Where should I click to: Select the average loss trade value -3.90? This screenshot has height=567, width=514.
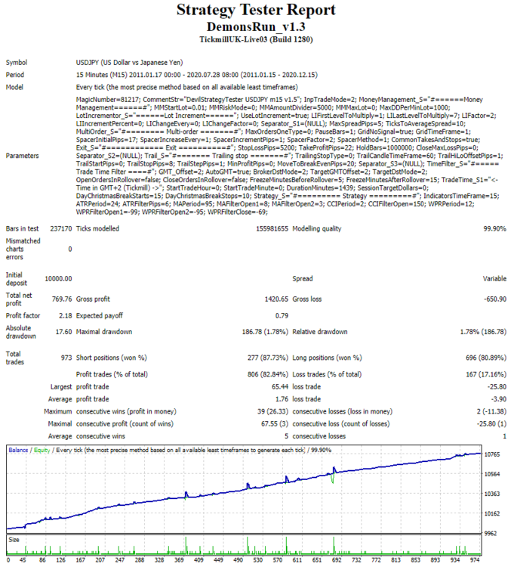point(498,399)
